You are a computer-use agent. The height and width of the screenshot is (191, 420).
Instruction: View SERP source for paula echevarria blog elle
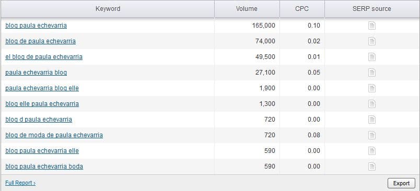372,88
